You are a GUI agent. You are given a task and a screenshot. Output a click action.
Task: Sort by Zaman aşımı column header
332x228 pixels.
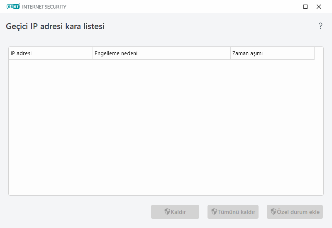[272, 53]
